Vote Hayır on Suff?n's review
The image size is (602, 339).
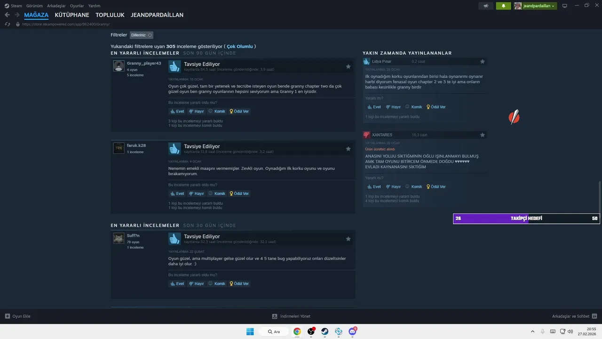pos(196,284)
